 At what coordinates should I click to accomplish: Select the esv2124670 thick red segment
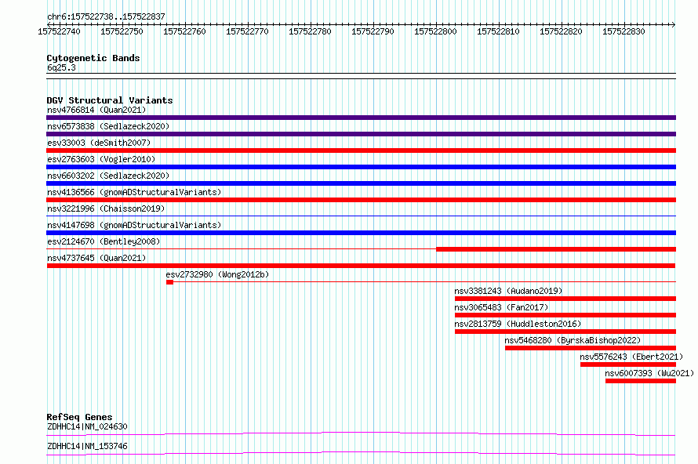tap(556, 249)
